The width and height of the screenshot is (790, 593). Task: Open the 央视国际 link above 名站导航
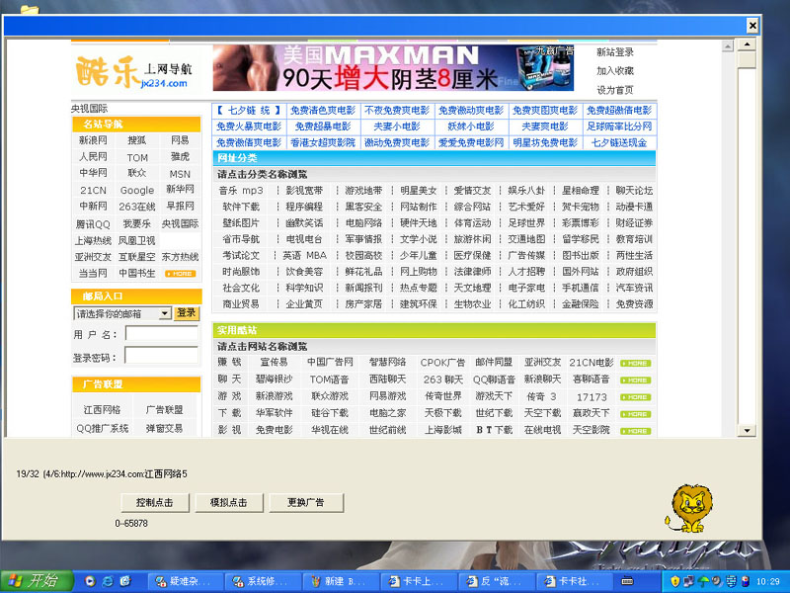pos(89,109)
